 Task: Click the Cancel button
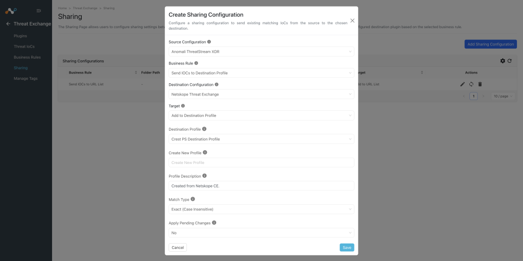pyautogui.click(x=178, y=247)
